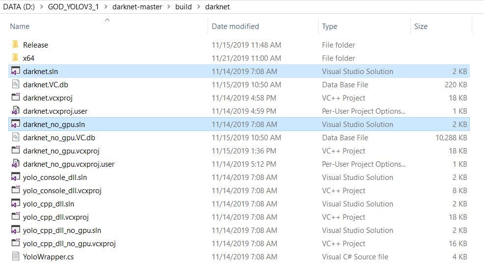This screenshot has height=279, width=484.
Task: Click Visual C# Source file type text
Action: (355, 257)
